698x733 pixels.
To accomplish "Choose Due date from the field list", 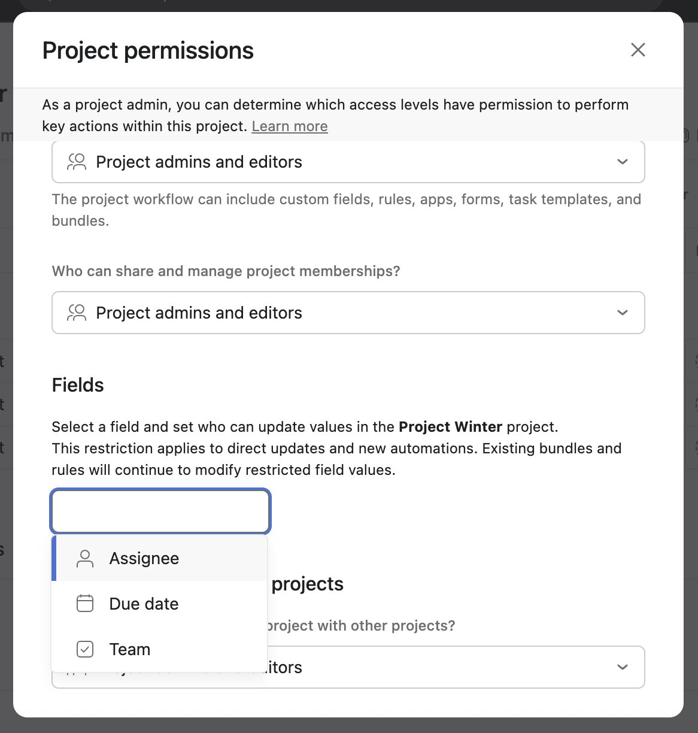I will (x=144, y=604).
